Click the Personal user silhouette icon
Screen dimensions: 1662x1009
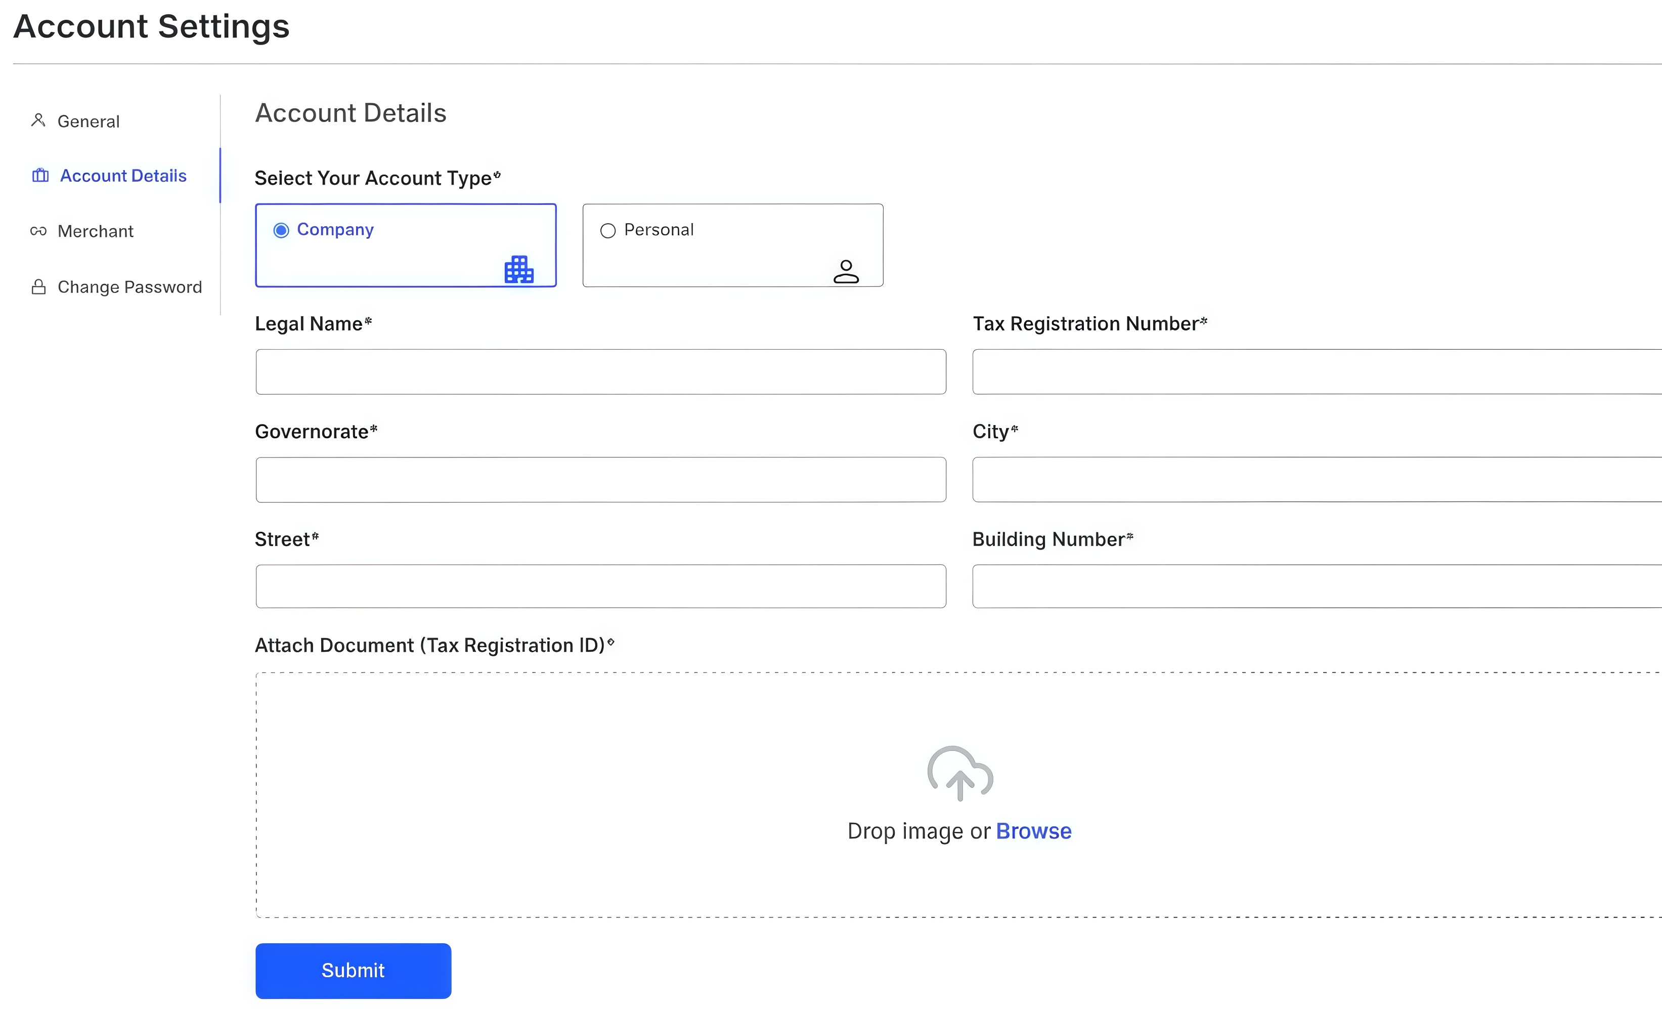[x=846, y=271]
